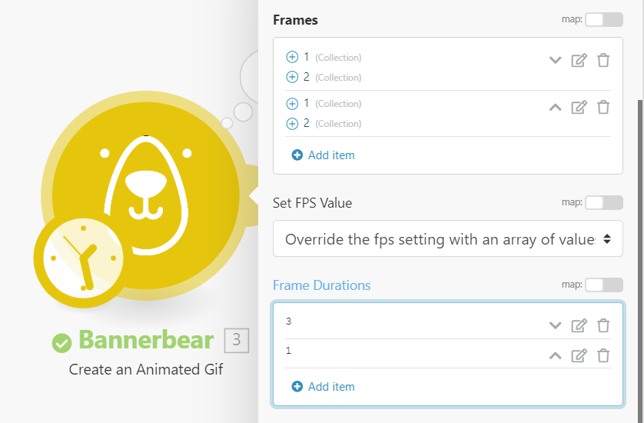Image resolution: width=644 pixels, height=423 pixels.
Task: Edit the first Frames item
Action: (579, 61)
